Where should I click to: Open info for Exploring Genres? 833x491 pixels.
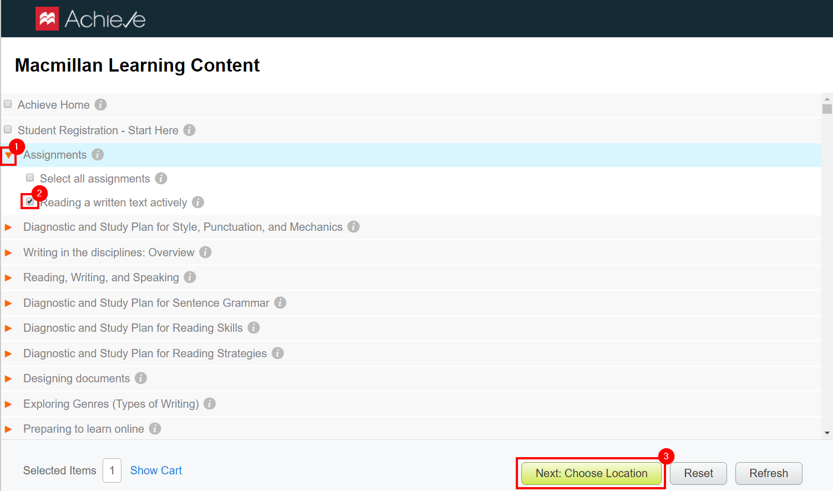[209, 404]
